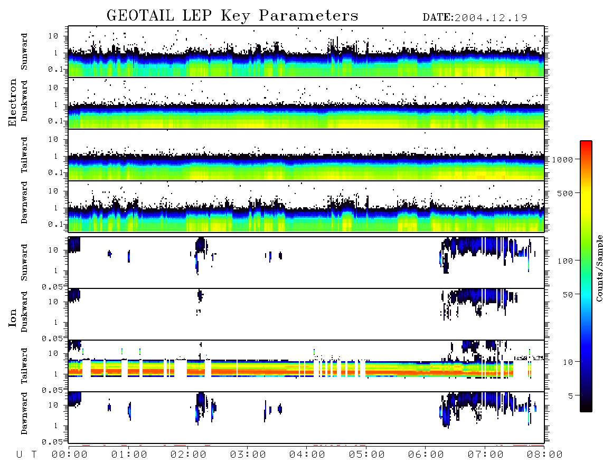Click the "DATE:2004.12.19" label

(475, 17)
